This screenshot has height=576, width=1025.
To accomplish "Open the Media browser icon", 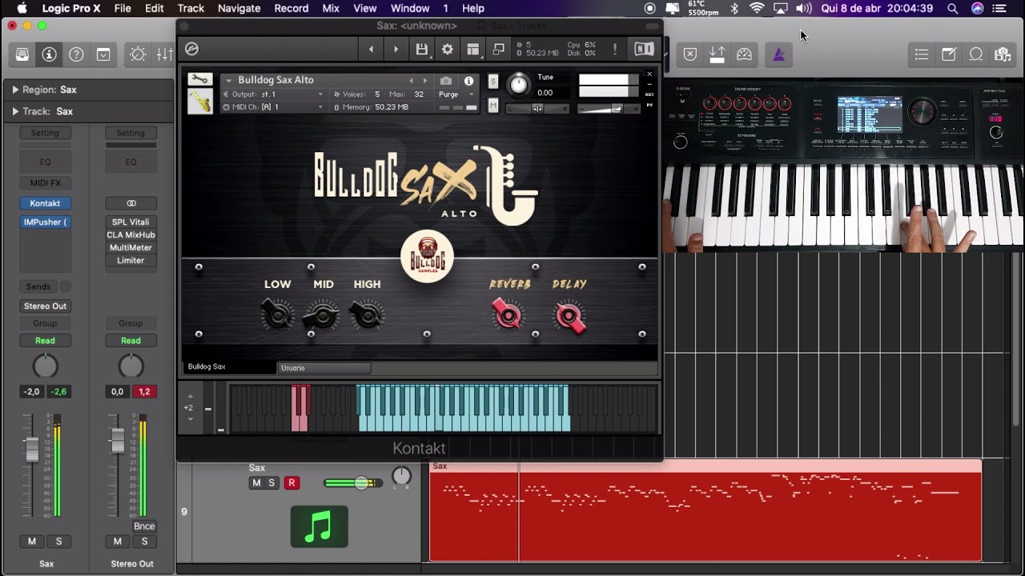I will point(1002,54).
